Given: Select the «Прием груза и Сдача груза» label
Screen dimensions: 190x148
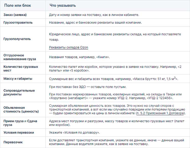Looking at the screenshot, I should tap(20, 123).
